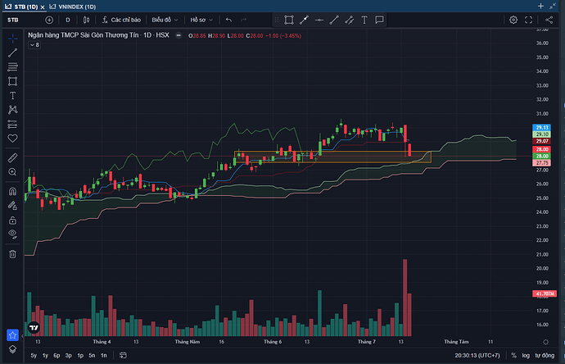This screenshot has width=565, height=364.
Task: Click the trash icon to remove drawings
Action: [12, 254]
